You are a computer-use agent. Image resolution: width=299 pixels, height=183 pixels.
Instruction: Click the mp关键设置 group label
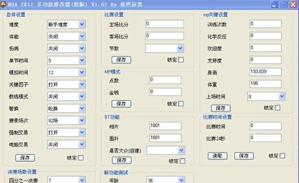(216, 14)
